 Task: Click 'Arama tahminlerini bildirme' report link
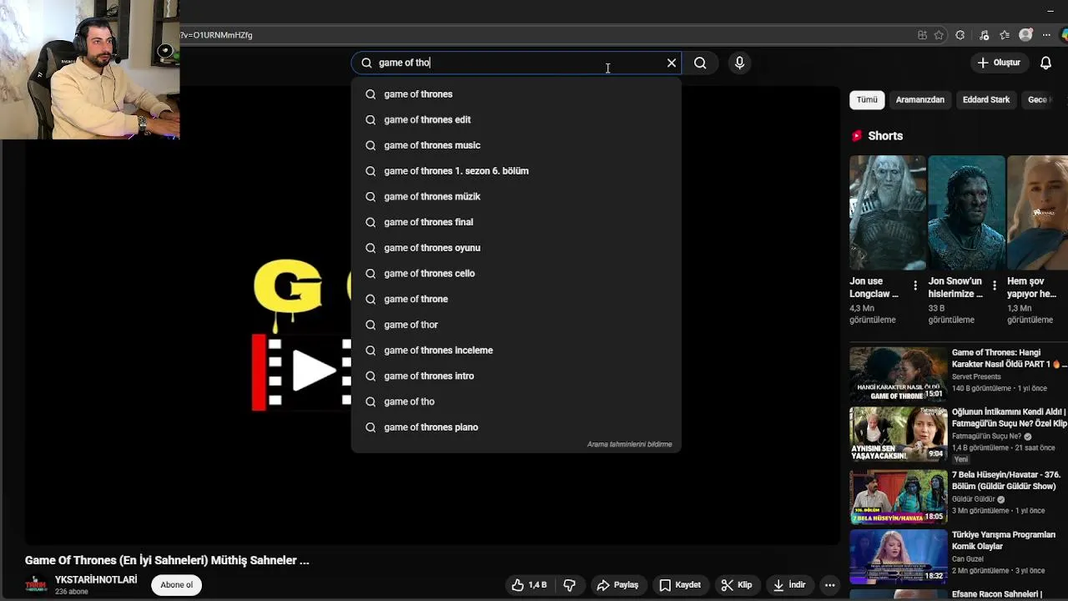(x=629, y=444)
